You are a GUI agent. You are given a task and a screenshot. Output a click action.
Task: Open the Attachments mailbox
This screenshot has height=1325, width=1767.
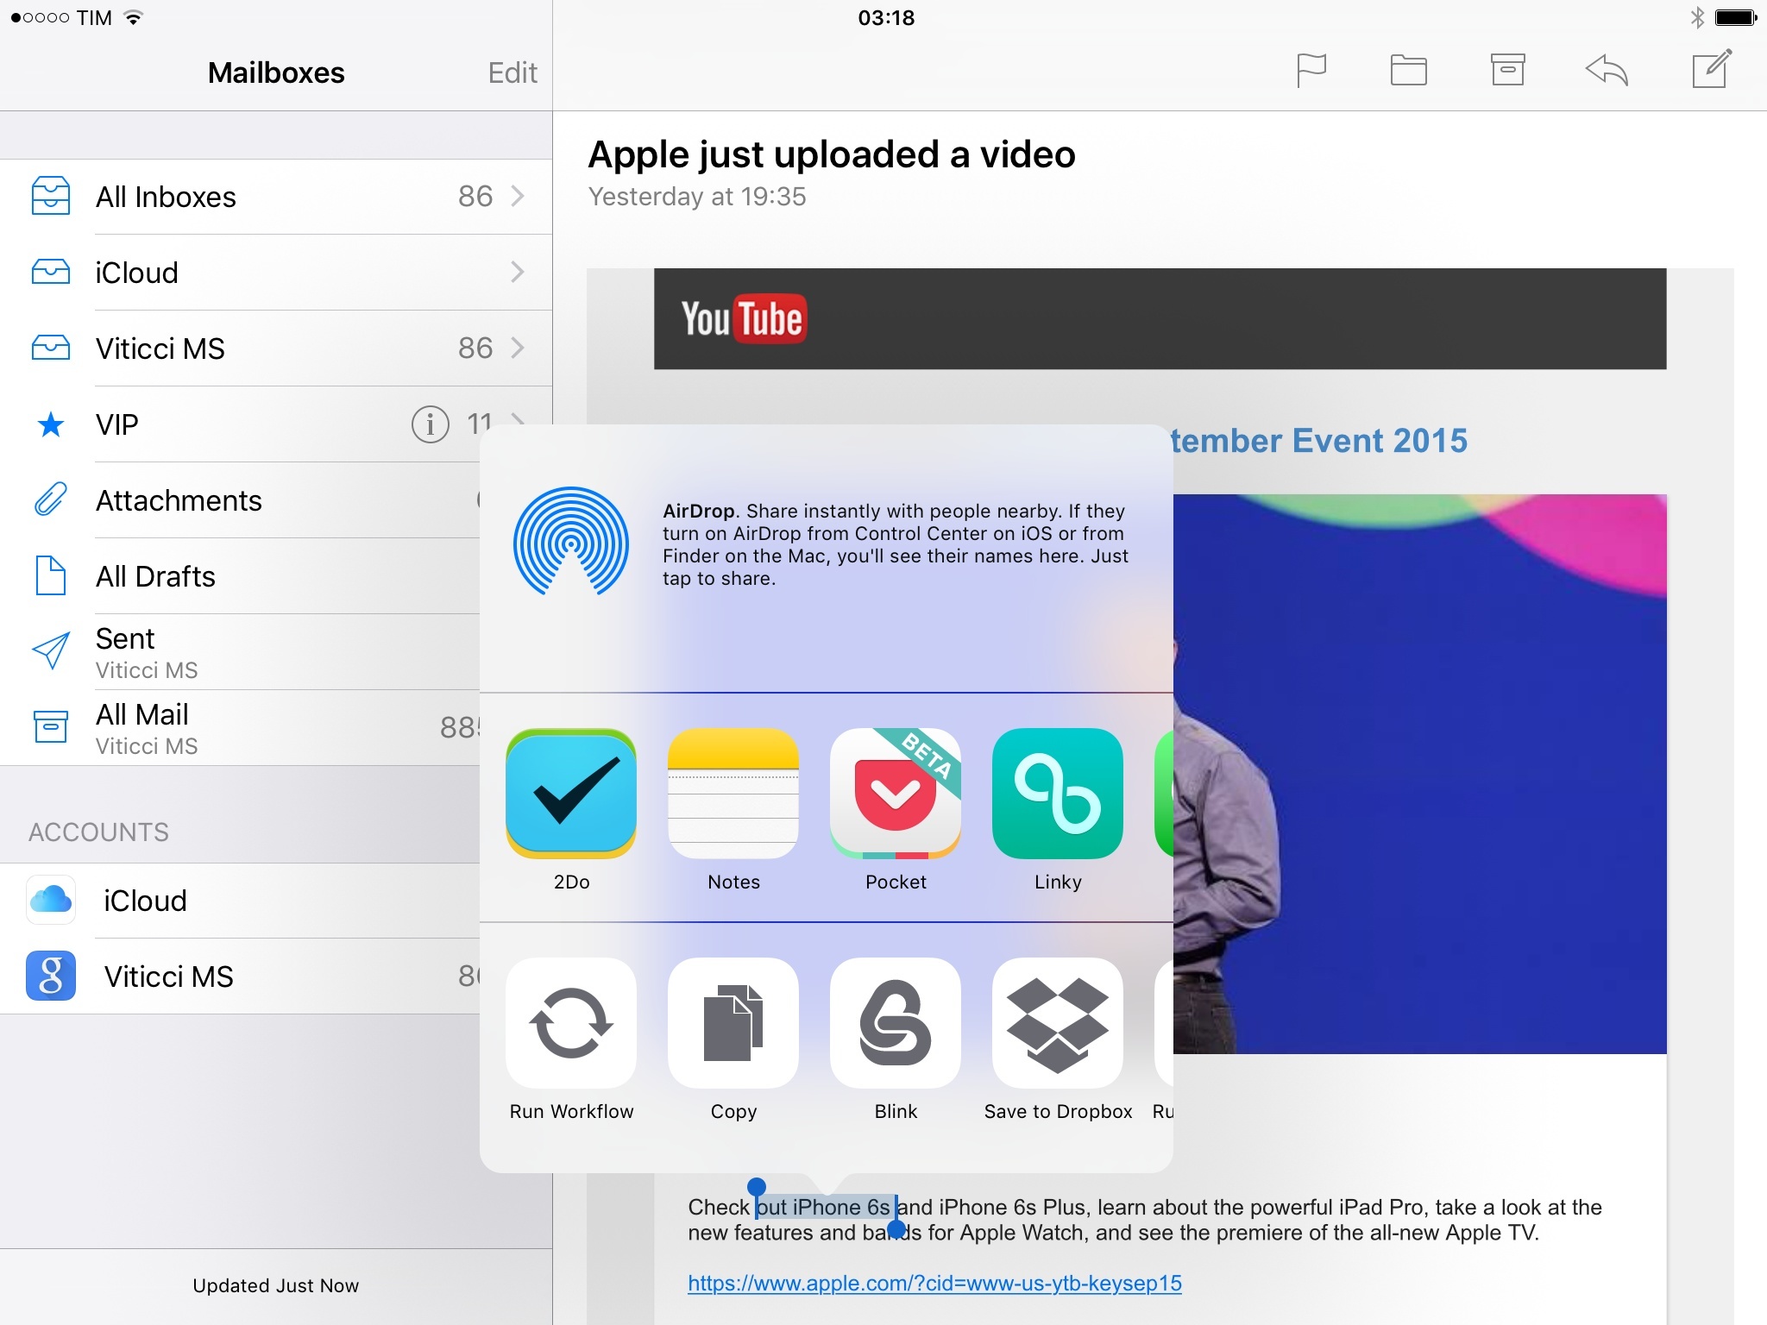coord(179,500)
